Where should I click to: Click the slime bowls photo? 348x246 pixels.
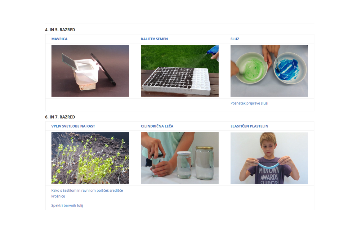pyautogui.click(x=269, y=71)
